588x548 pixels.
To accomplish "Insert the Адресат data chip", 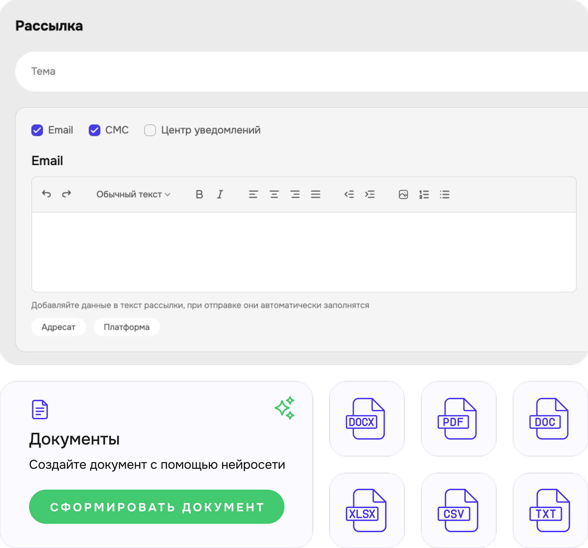I will tap(58, 327).
